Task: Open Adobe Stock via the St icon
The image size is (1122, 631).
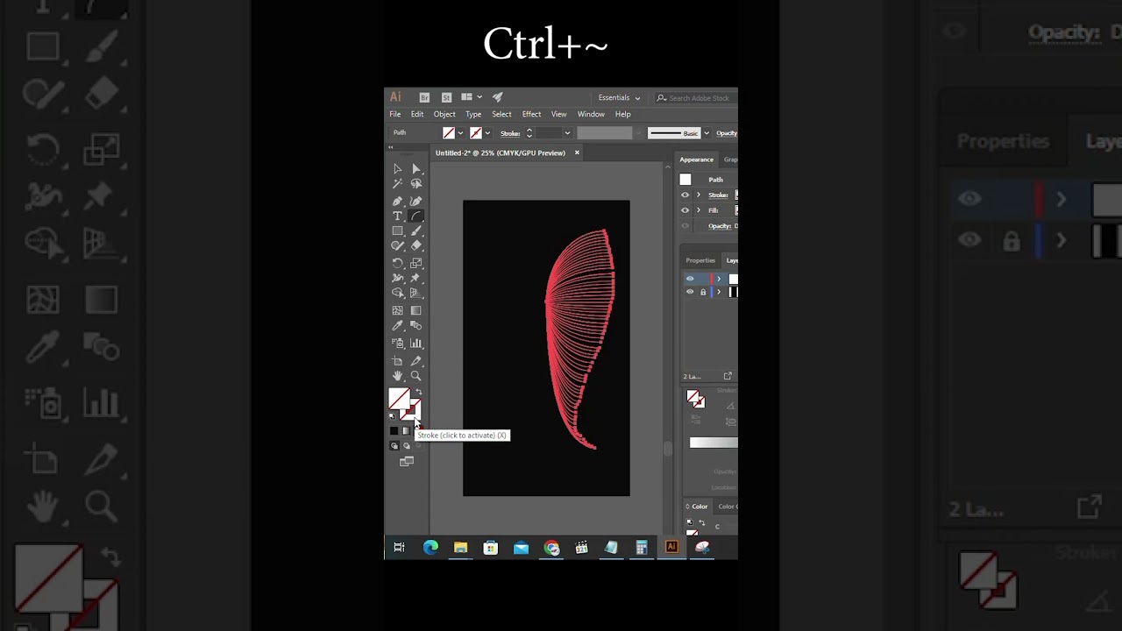Action: 446,97
